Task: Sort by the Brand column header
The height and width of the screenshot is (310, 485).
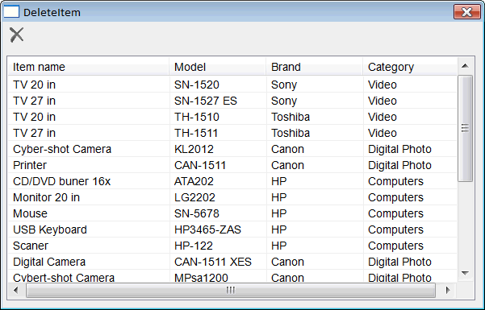Action: pos(314,67)
